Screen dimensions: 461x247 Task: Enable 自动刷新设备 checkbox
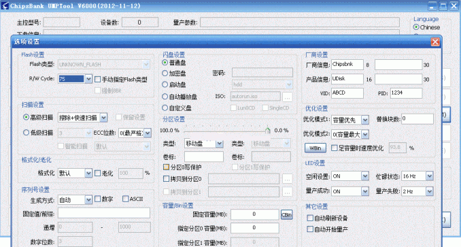click(x=310, y=218)
